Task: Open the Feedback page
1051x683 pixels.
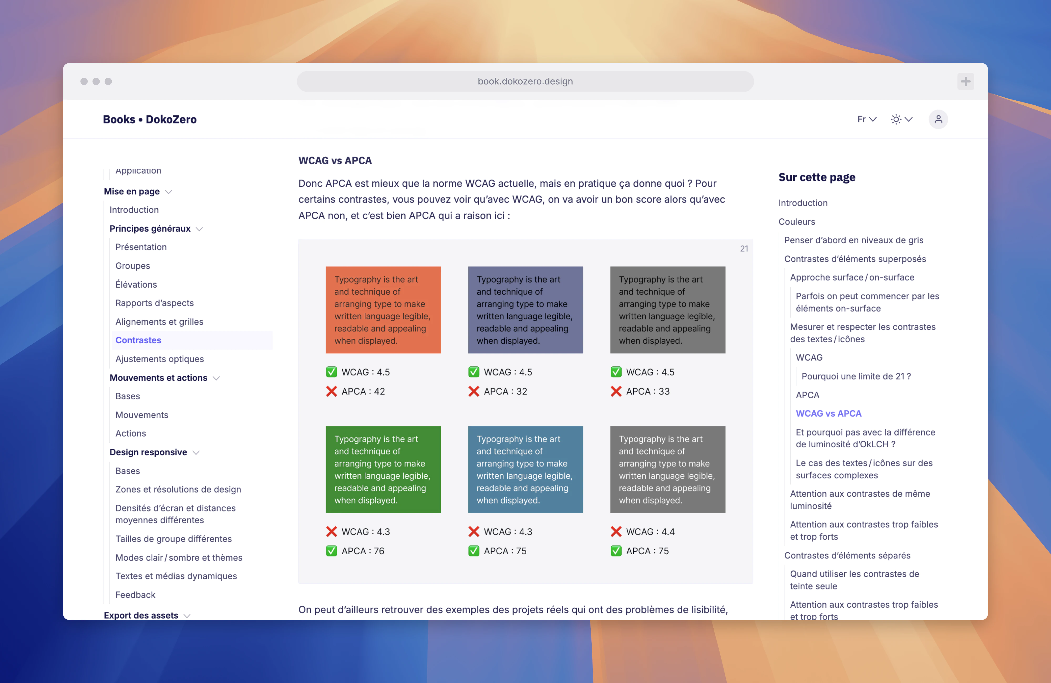Action: 135,595
